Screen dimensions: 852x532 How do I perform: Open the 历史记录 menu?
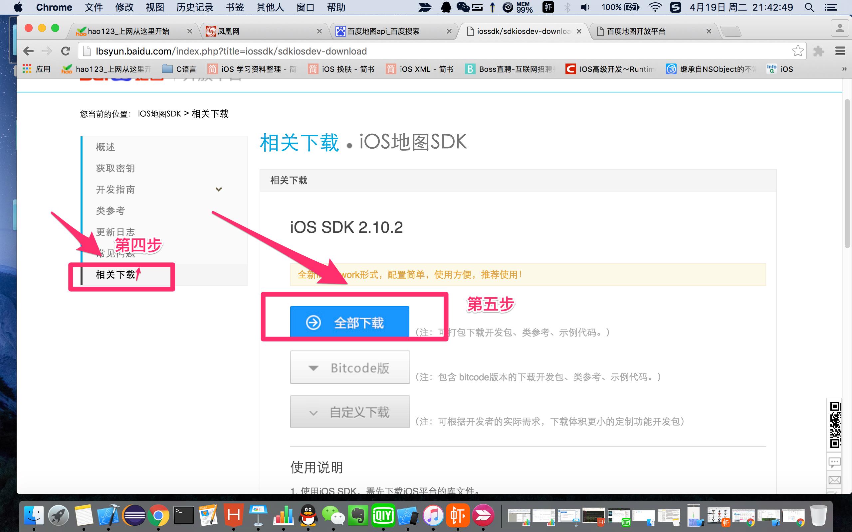coord(195,7)
